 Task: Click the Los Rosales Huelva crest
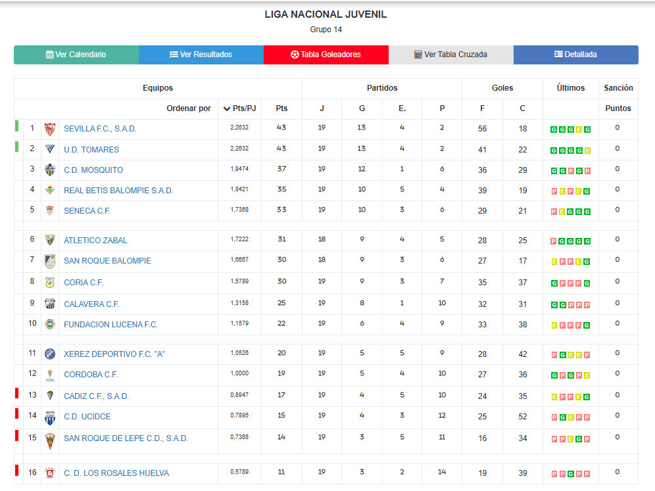pyautogui.click(x=50, y=473)
